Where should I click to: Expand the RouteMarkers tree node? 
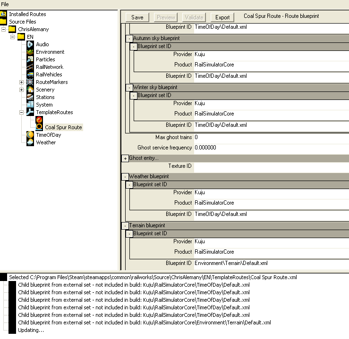pyautogui.click(x=21, y=82)
